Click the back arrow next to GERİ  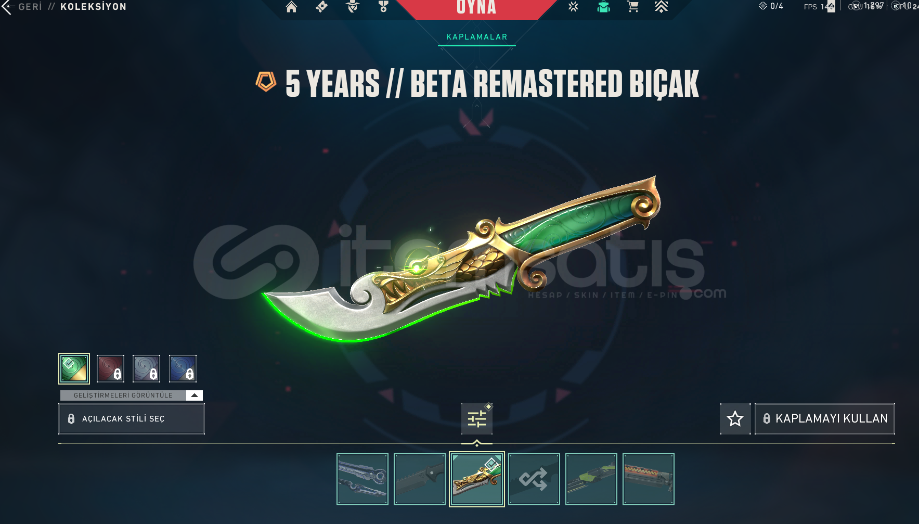point(6,7)
